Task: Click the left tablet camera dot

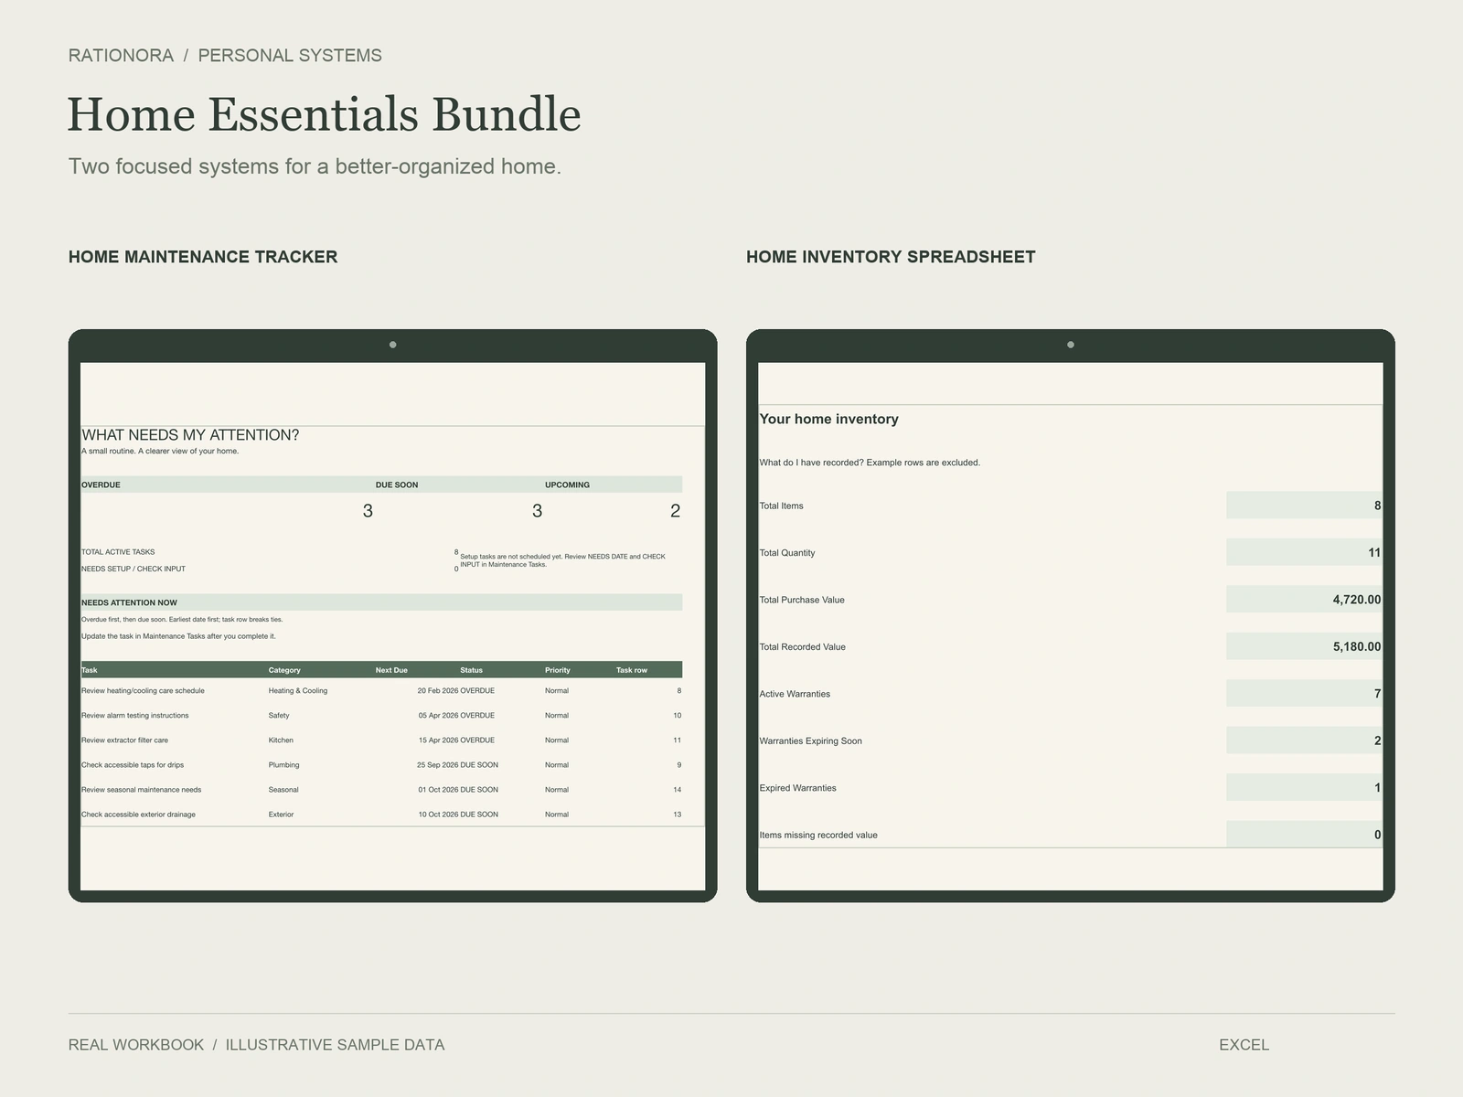Action: coord(393,345)
